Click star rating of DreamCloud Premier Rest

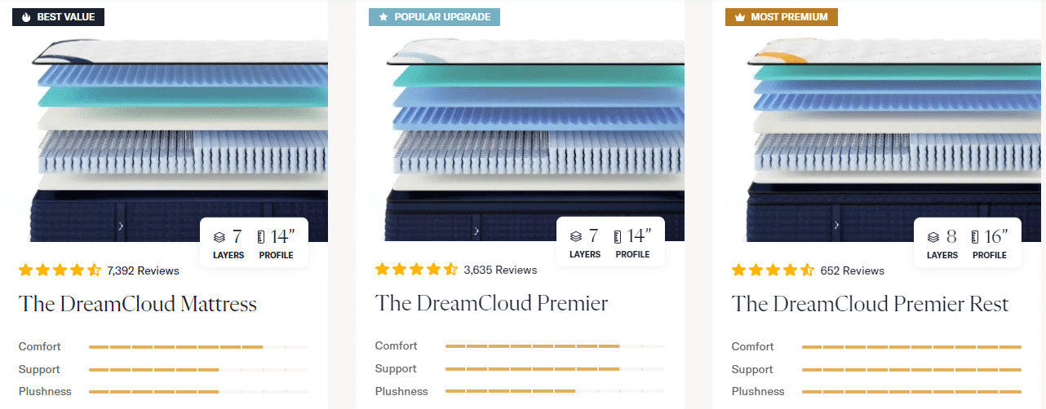pos(773,270)
